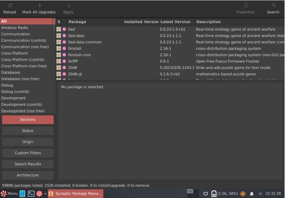
Task: Select the 0ad package name
Action: pos(71,29)
